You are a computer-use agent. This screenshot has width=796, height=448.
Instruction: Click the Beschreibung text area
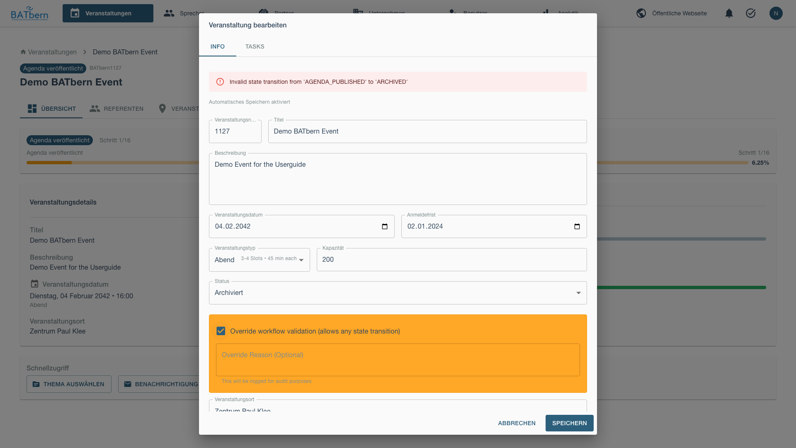point(398,179)
